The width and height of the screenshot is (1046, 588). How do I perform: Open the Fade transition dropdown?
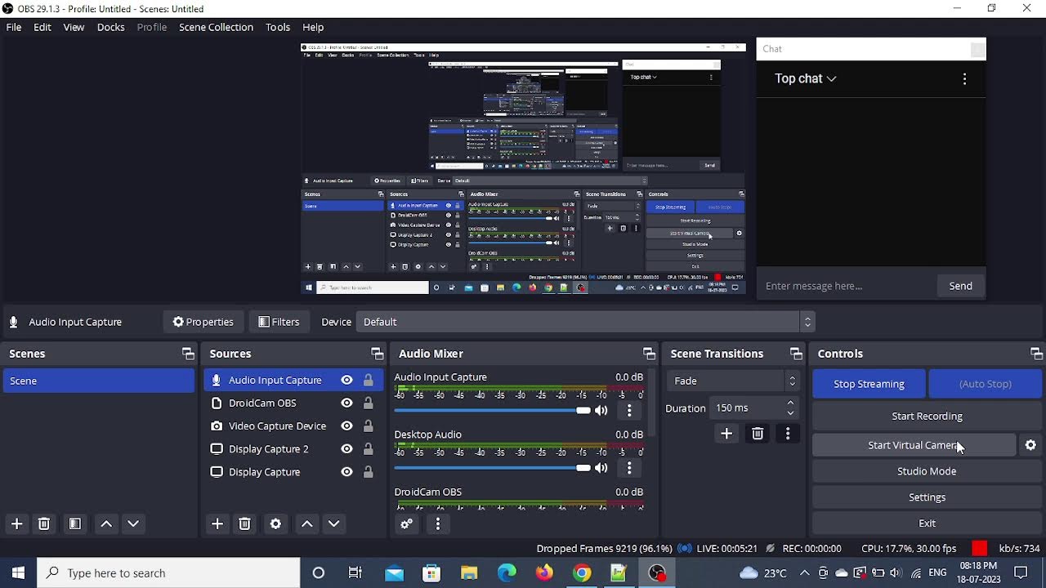coord(733,381)
